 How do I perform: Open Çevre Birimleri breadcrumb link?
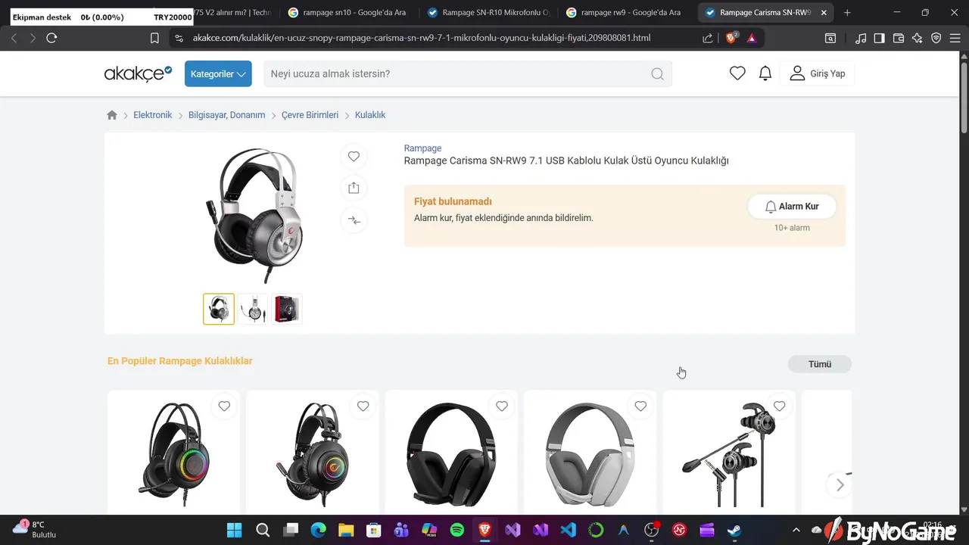coord(310,115)
